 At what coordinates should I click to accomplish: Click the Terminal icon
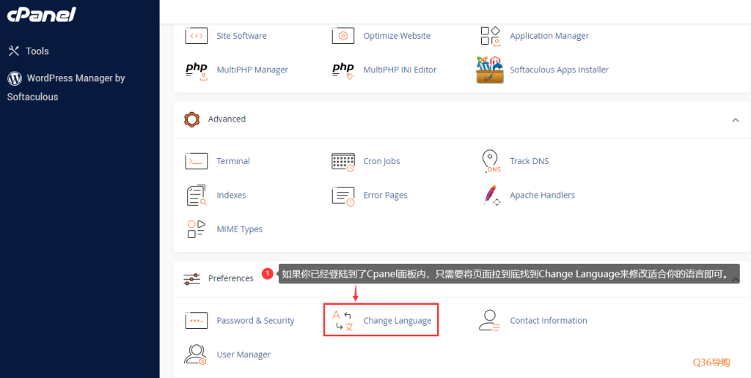[x=197, y=161]
